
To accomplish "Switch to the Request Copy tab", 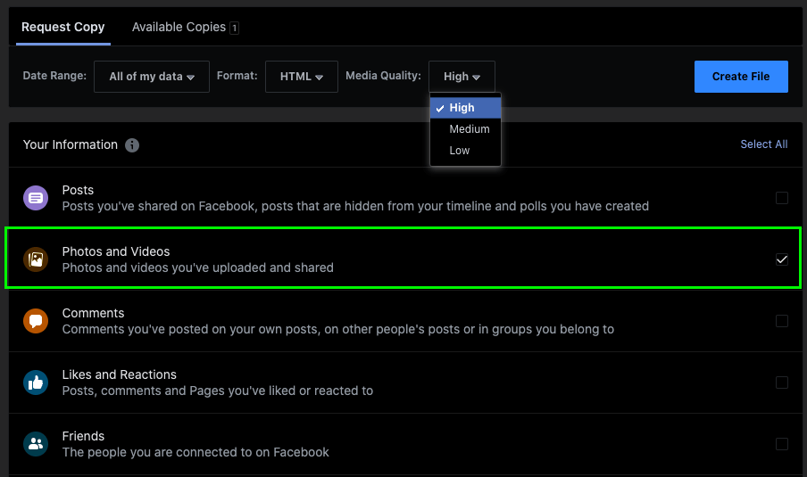I will pyautogui.click(x=62, y=28).
